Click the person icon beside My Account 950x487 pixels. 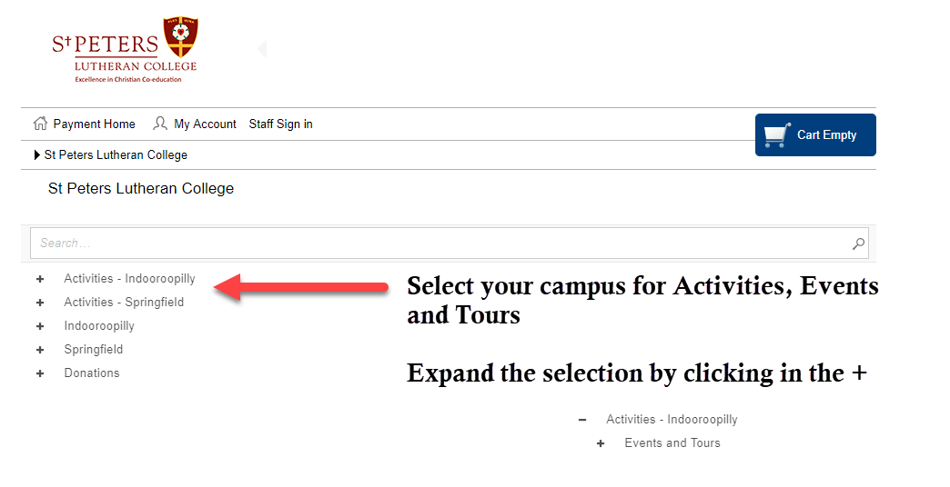tap(160, 124)
